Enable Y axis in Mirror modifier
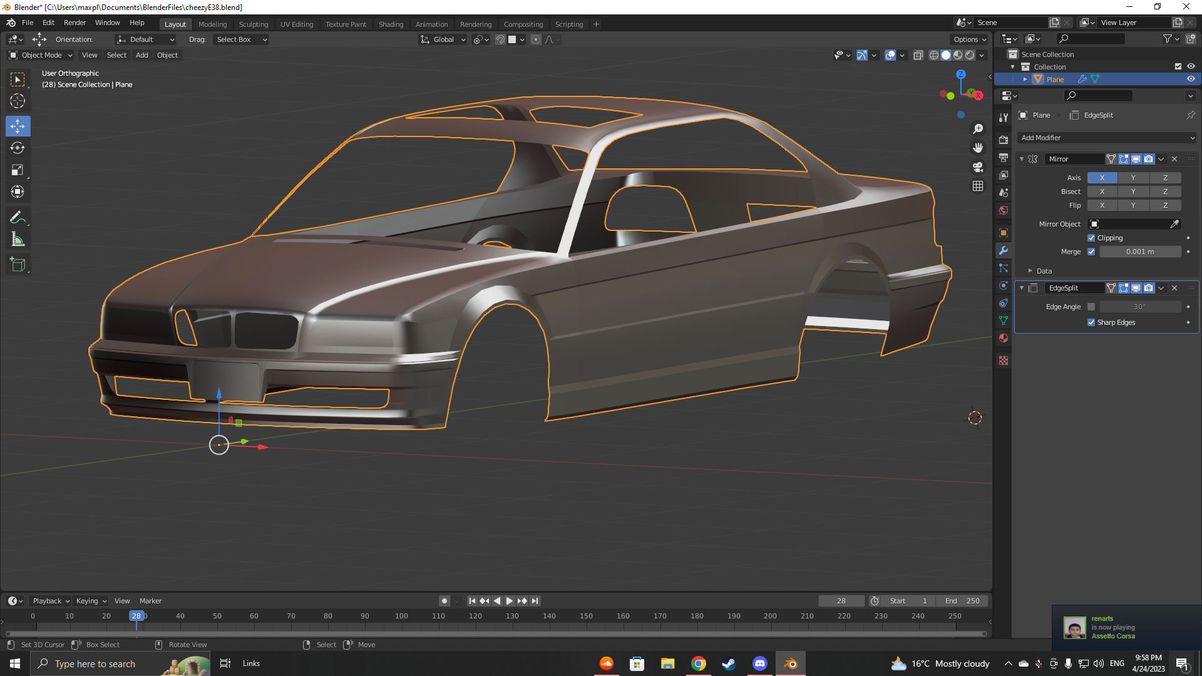 tap(1133, 178)
